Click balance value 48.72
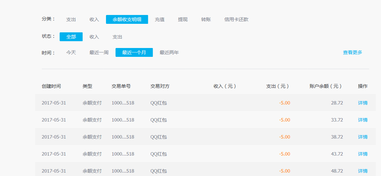The height and width of the screenshot is (176, 381). coord(337,171)
